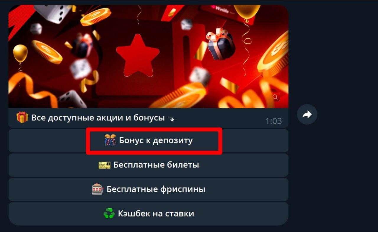378x232 pixels.
Task: Click the gift emoji before the promo text
Action: pos(22,117)
